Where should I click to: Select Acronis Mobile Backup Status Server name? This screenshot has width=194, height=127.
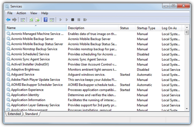[37, 44]
